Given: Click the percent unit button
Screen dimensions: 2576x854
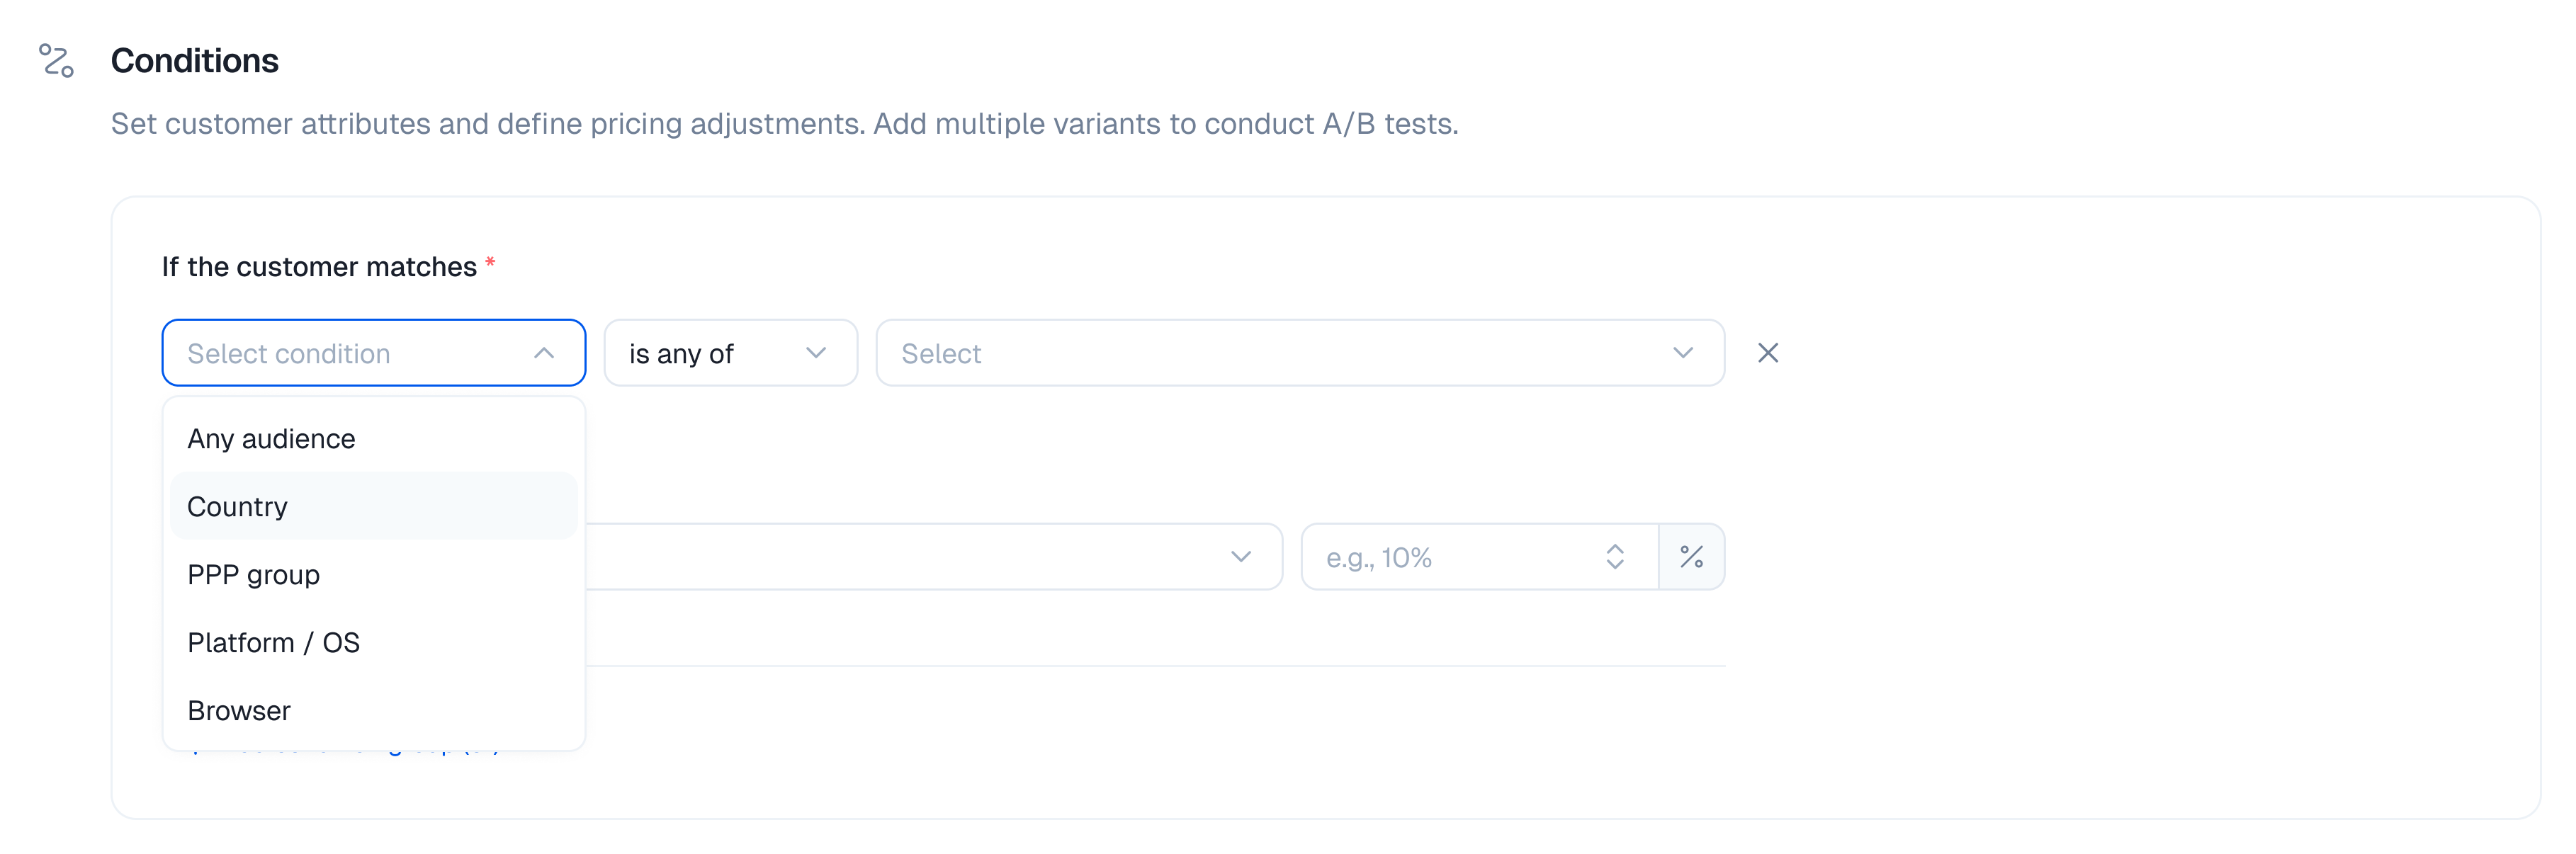Looking at the screenshot, I should [1691, 557].
